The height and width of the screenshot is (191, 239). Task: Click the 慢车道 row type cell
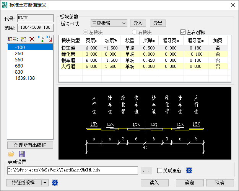(71, 60)
